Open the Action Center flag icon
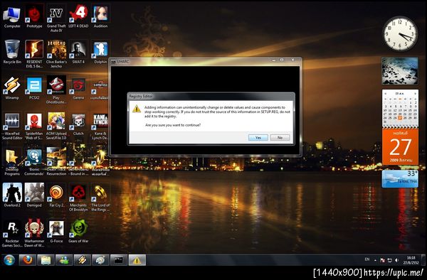Screen dimensions: 427x280 382,260
